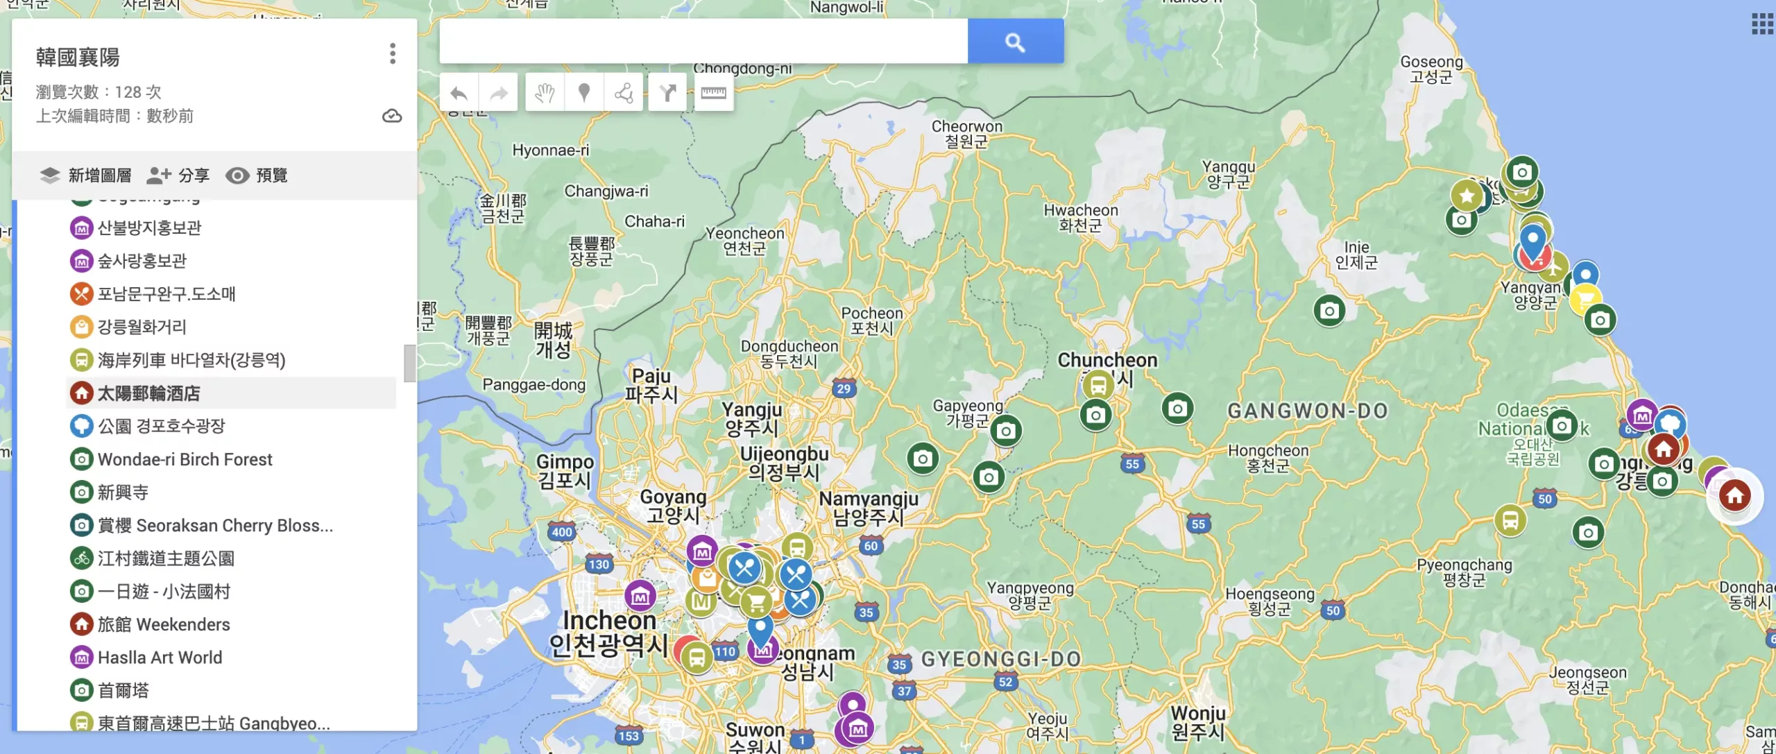The image size is (1776, 754).
Task: Select the measure distance ruler tool
Action: [x=713, y=93]
